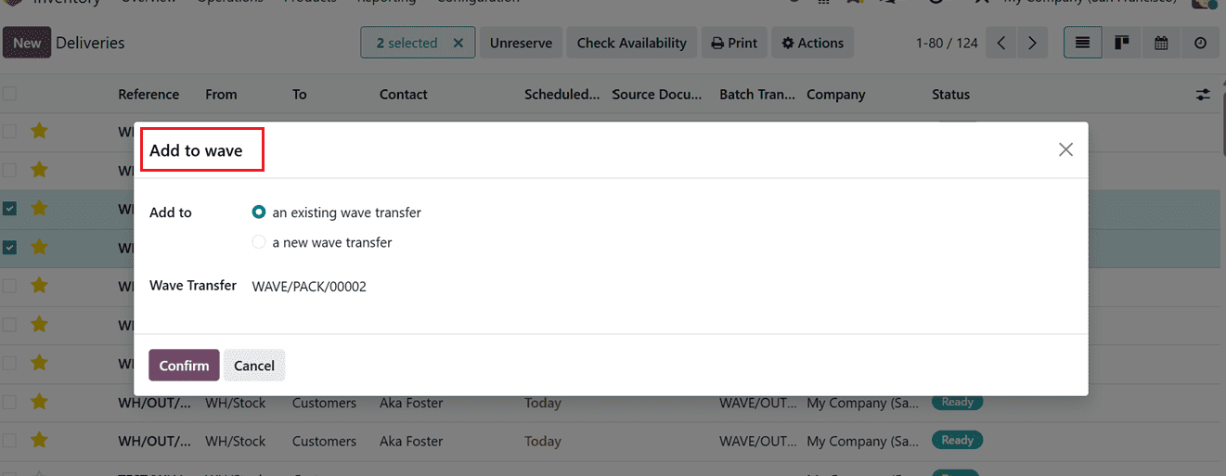Screen dimensions: 1226x476
Task: Open the Wave Transfer dropdown field
Action: (464, 287)
